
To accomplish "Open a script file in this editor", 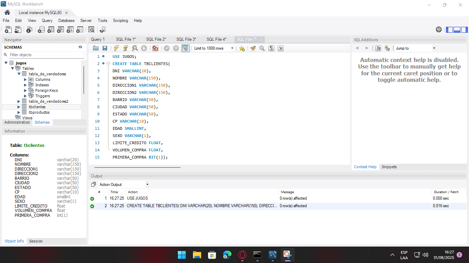I will (96, 48).
